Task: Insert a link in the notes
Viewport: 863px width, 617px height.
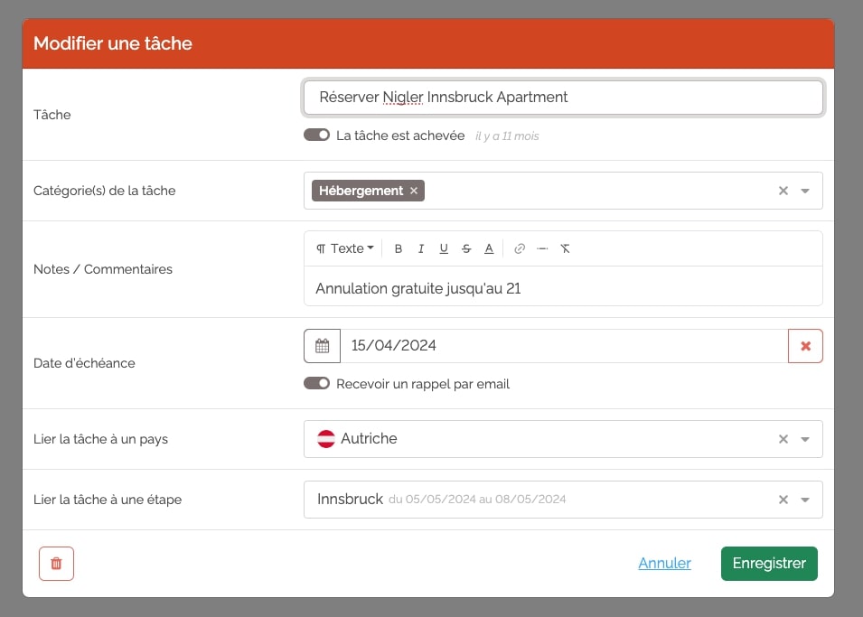Action: coord(519,248)
